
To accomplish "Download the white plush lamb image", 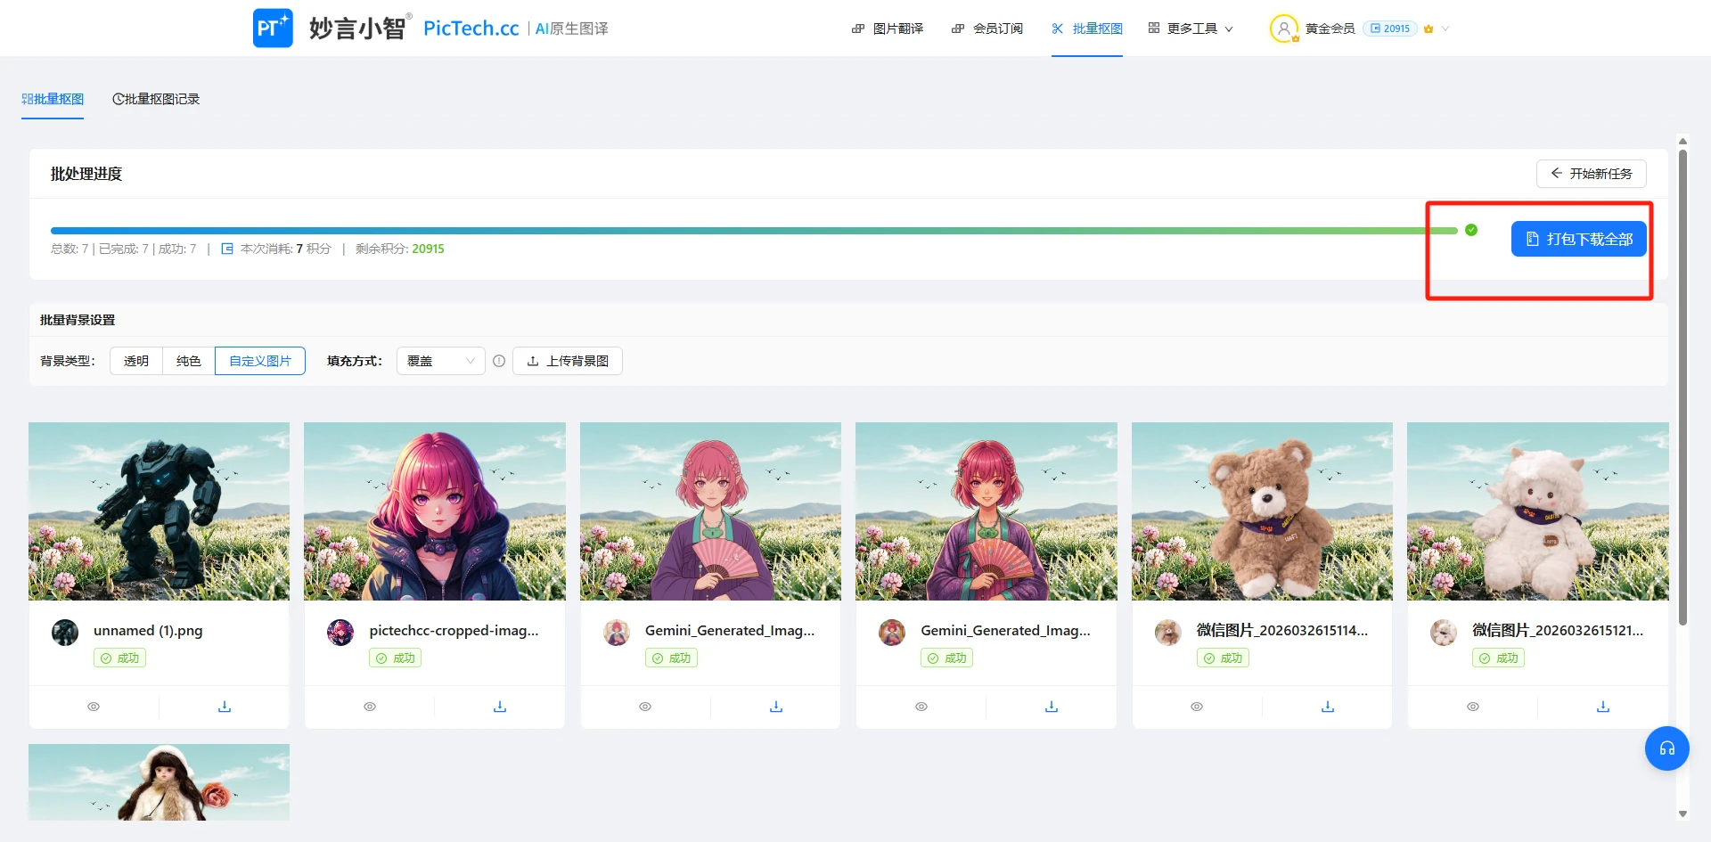I will pyautogui.click(x=1602, y=707).
